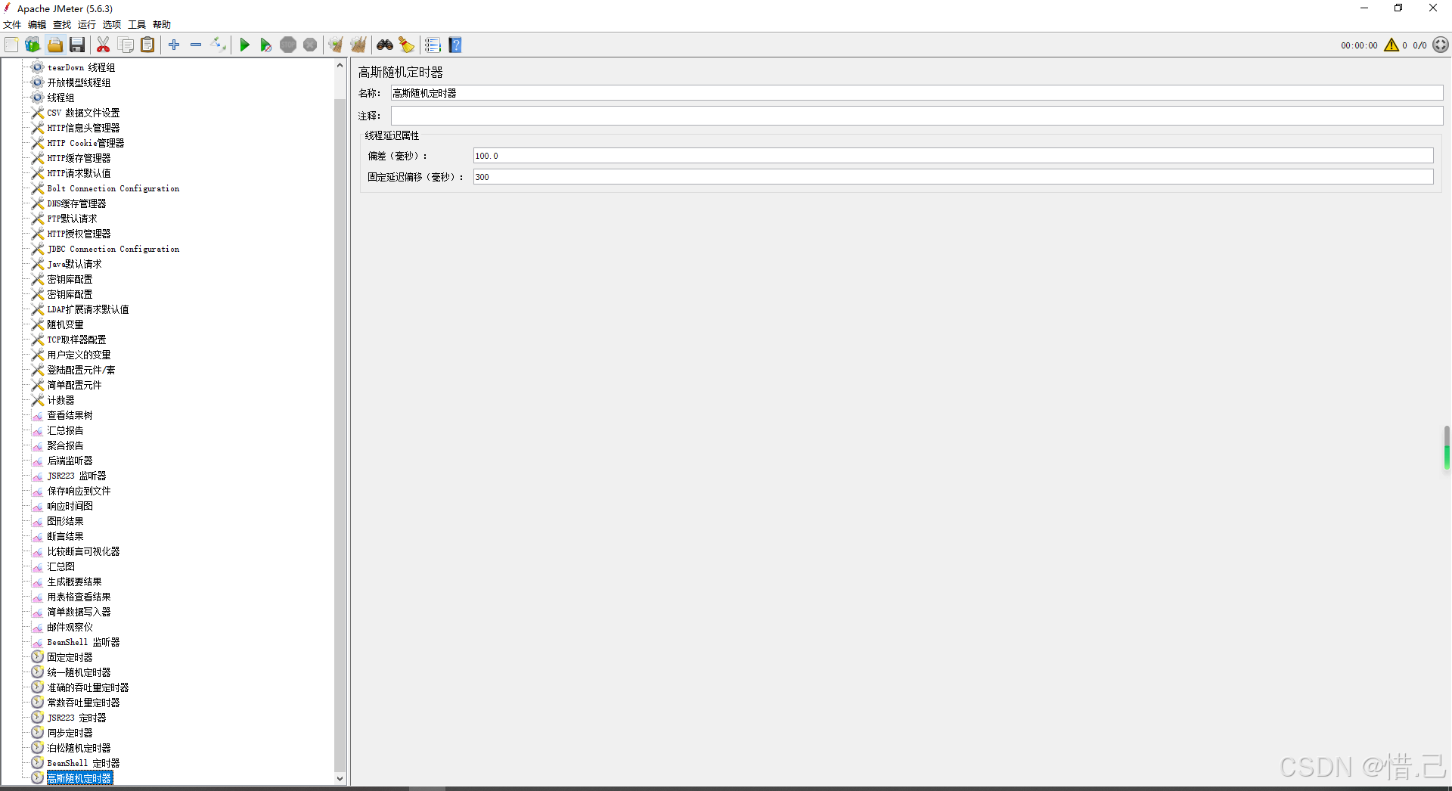Screen dimensions: 1452x791
Task: Open the 运行 menu
Action: 87,25
